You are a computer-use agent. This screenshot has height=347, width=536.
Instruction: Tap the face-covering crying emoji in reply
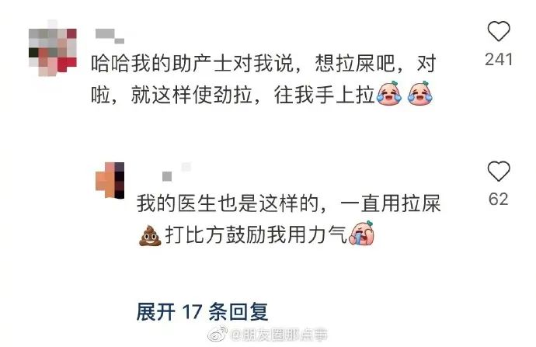[x=361, y=233]
